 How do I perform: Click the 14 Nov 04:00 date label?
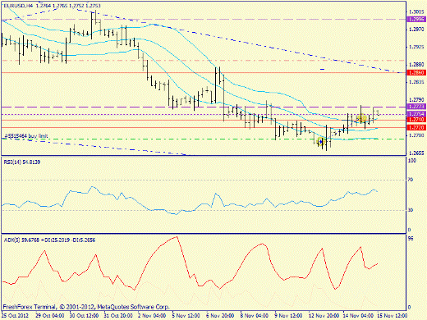point(358,315)
